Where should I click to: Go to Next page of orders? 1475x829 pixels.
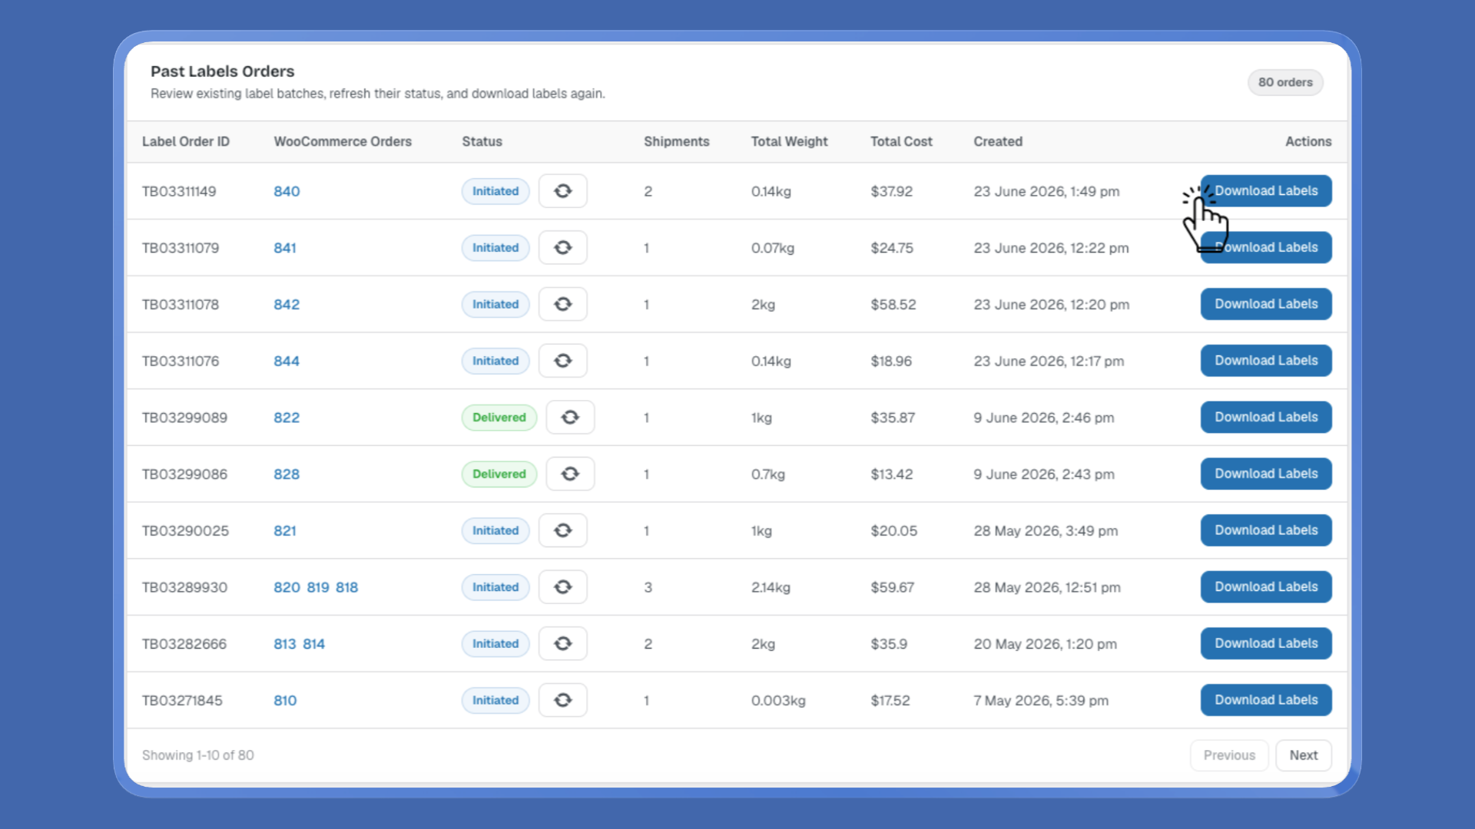point(1304,755)
